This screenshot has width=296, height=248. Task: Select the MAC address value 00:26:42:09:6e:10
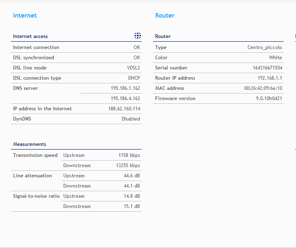[263, 88]
